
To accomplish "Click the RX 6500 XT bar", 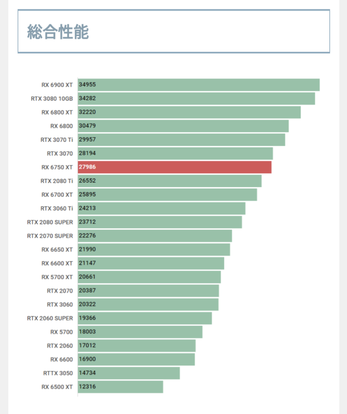I will 120,387.
